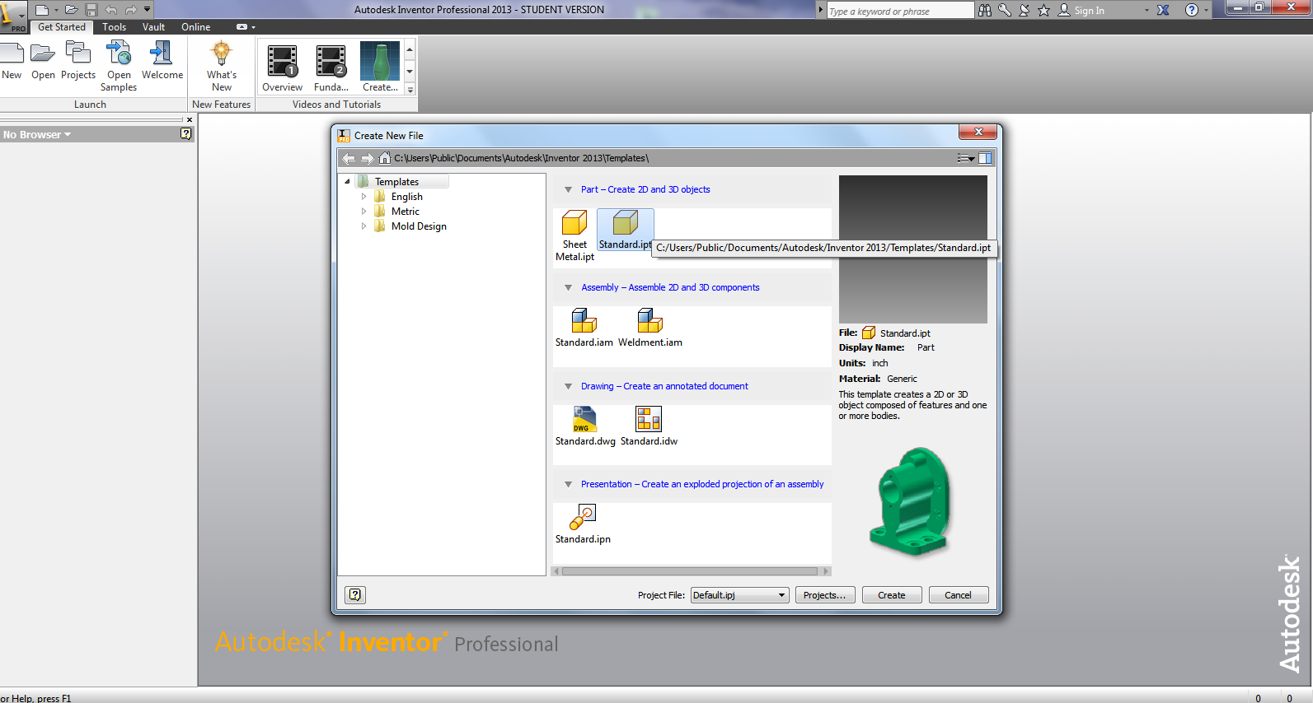The image size is (1313, 703).
Task: Open the application menu Inventor PRO button
Action: [x=12, y=16]
